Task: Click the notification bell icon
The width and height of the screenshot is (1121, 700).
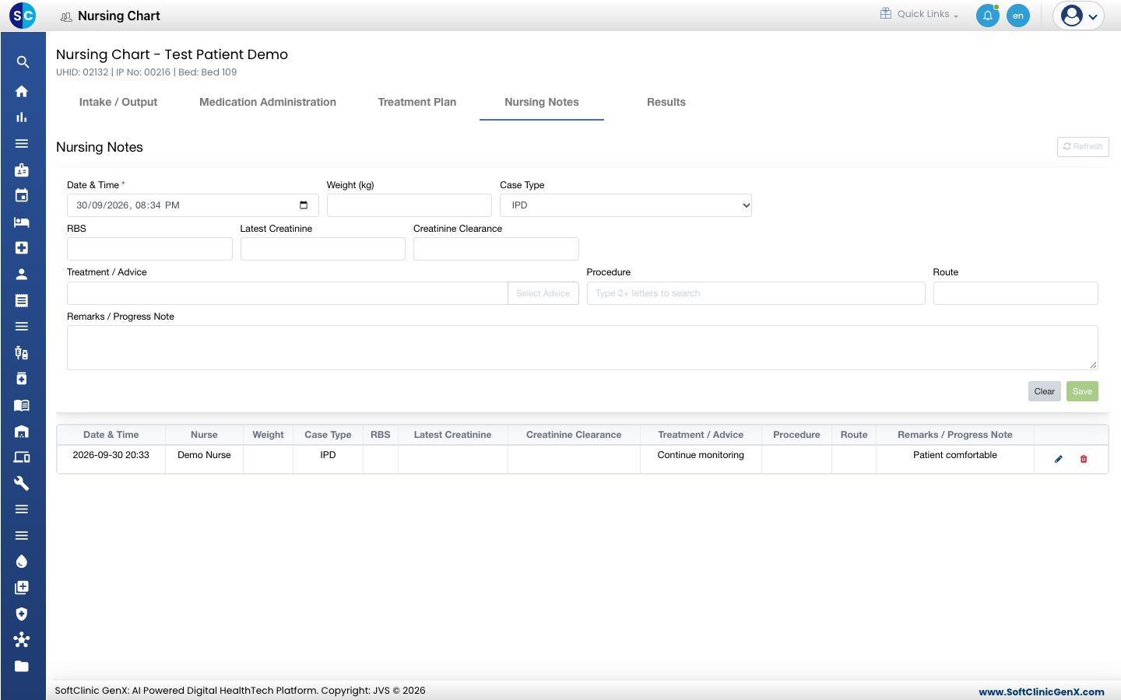Action: tap(987, 16)
